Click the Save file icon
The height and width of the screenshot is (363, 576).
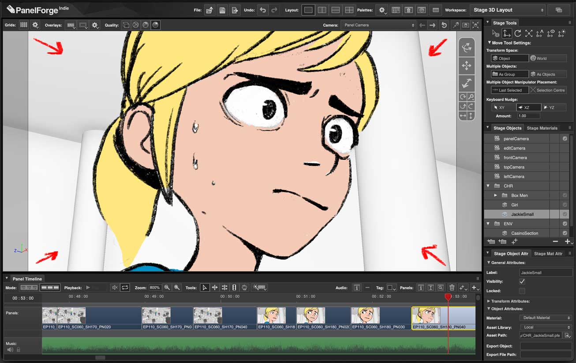222,10
